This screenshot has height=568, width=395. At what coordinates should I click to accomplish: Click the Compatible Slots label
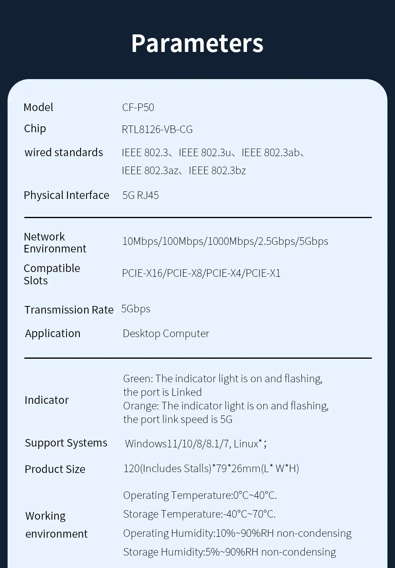pos(52,274)
